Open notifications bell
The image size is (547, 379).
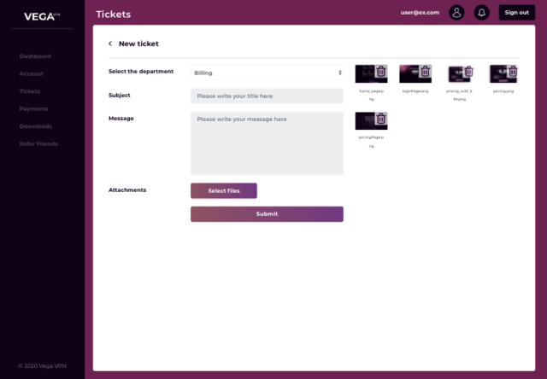[481, 13]
